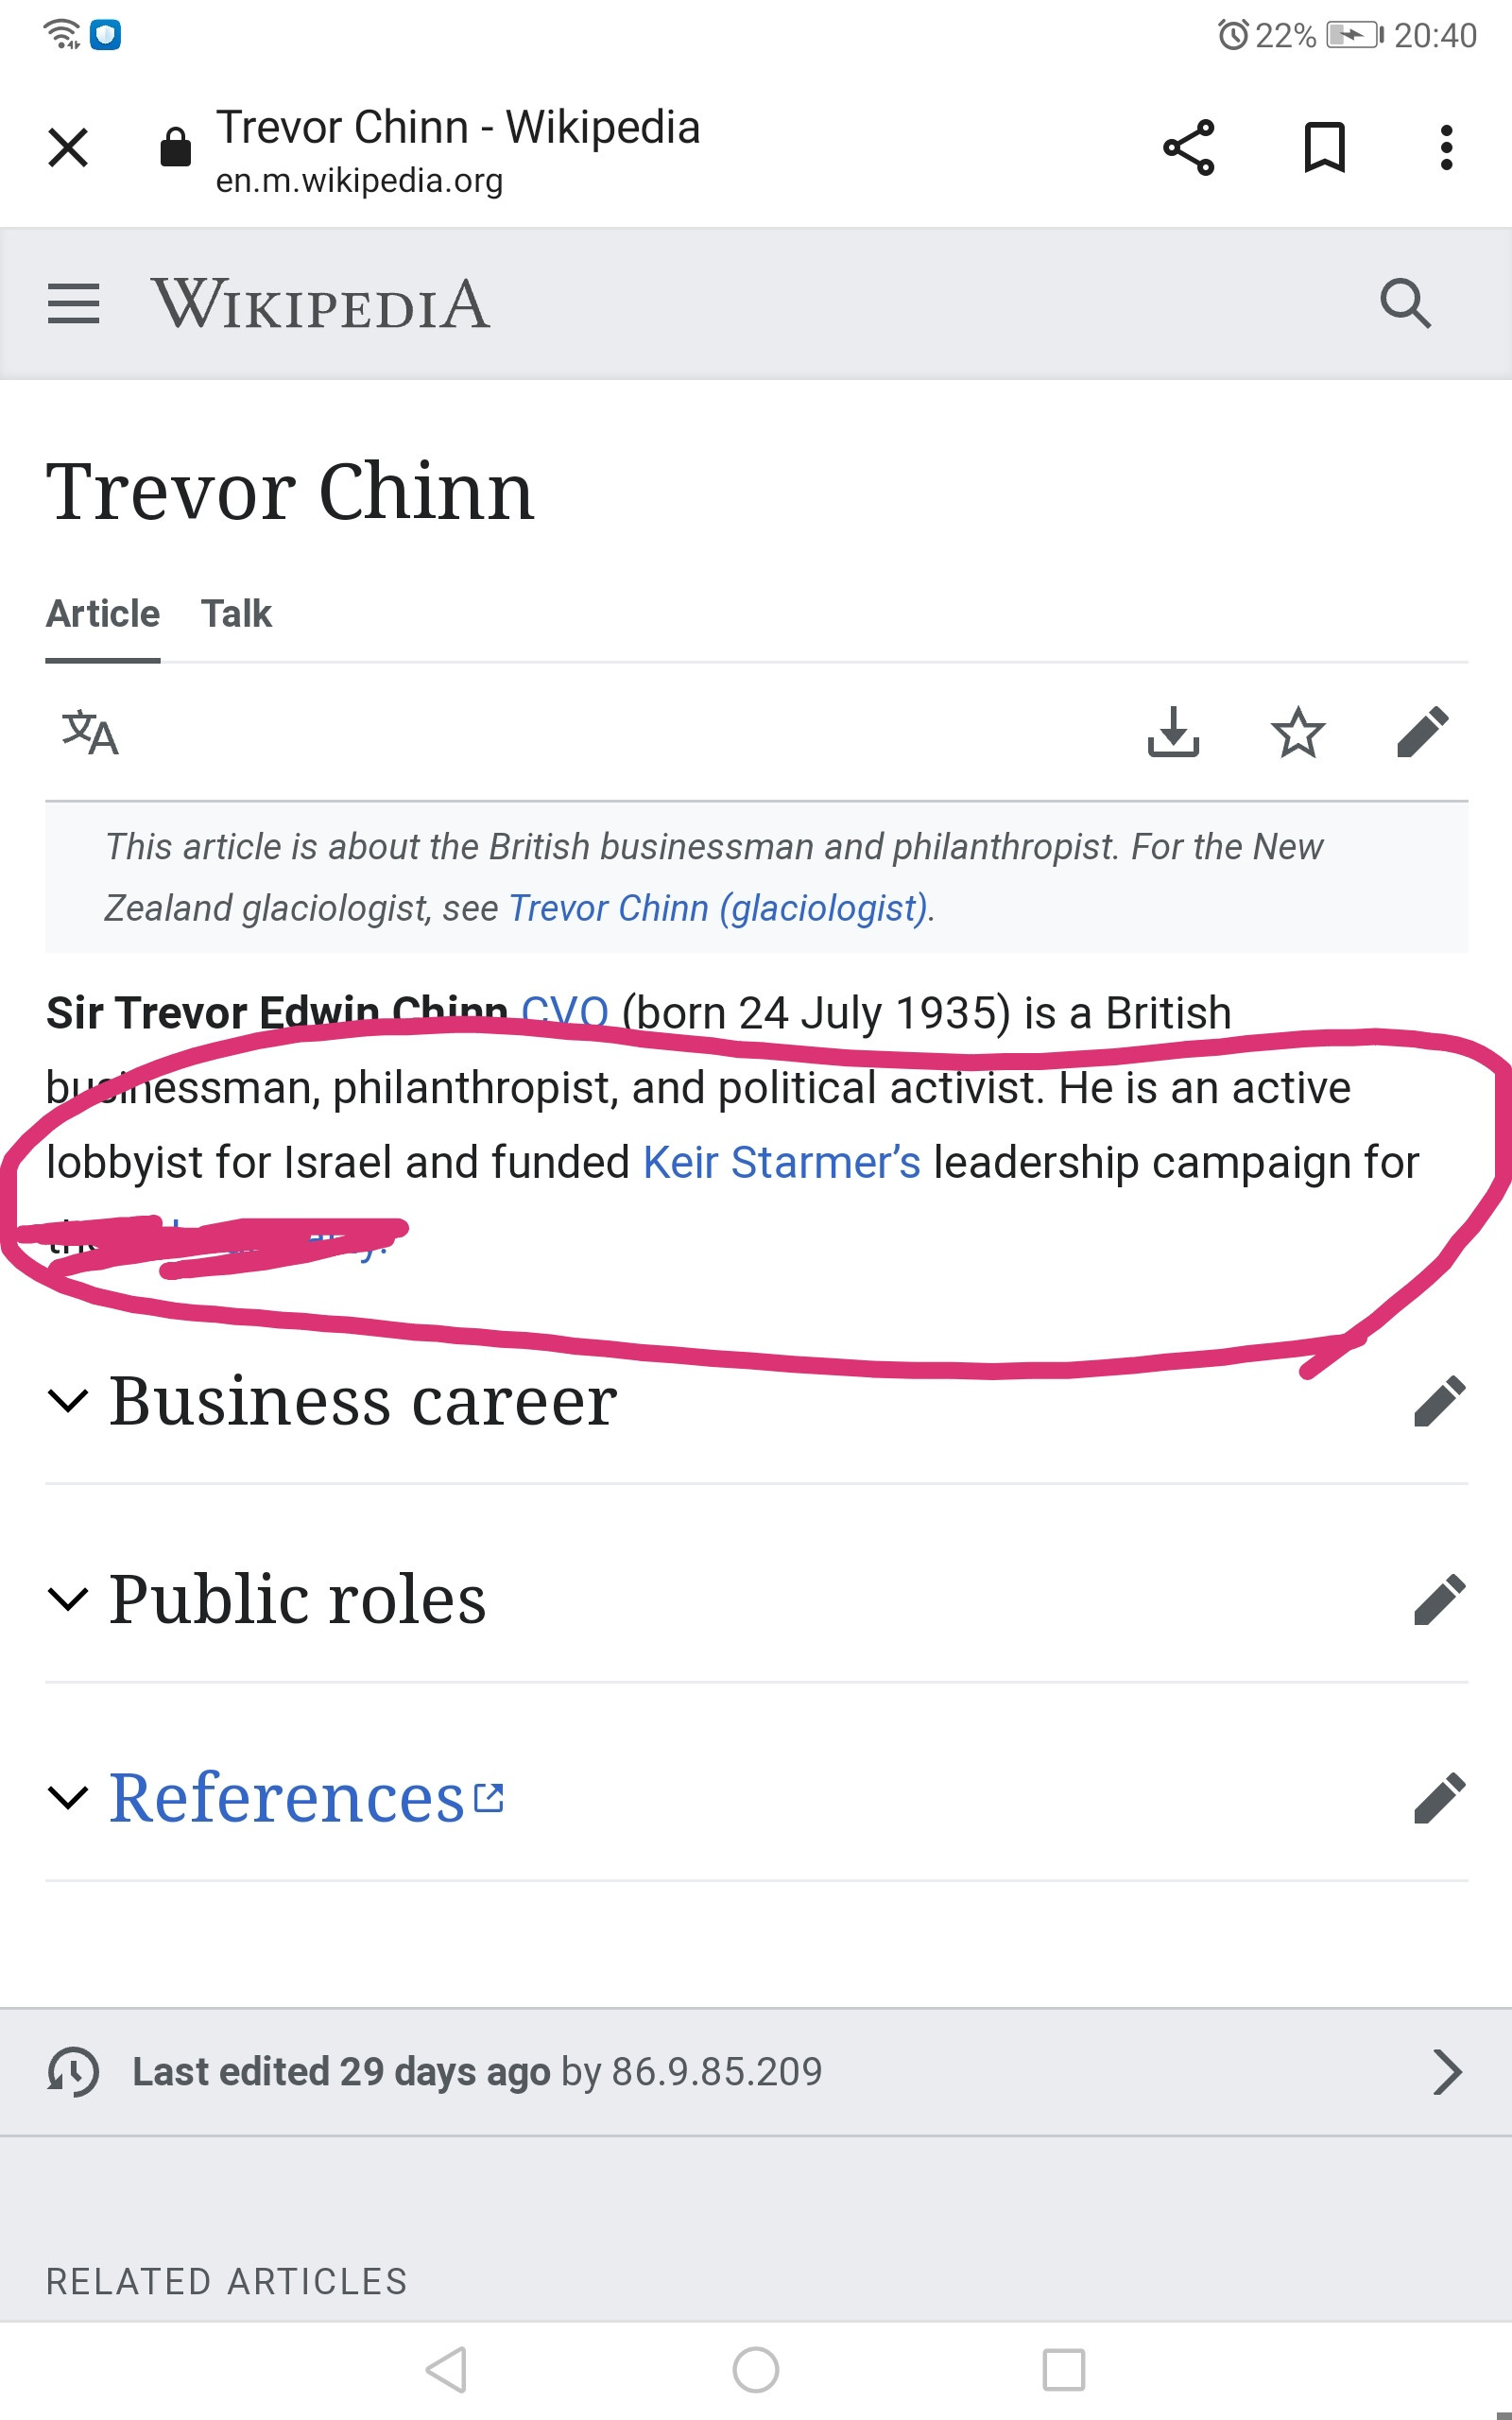This screenshot has width=1512, height=2420.
Task: Share this page via share icon
Action: coord(1188,148)
